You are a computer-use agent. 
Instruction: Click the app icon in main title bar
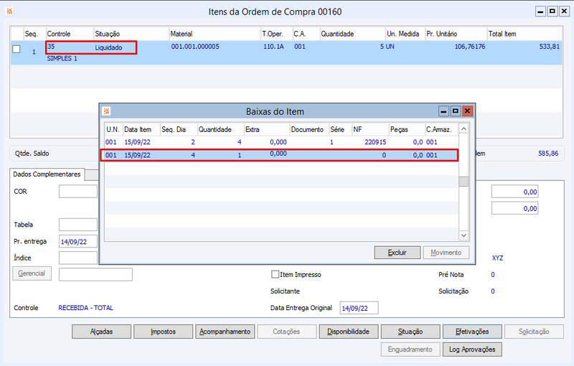(9, 11)
